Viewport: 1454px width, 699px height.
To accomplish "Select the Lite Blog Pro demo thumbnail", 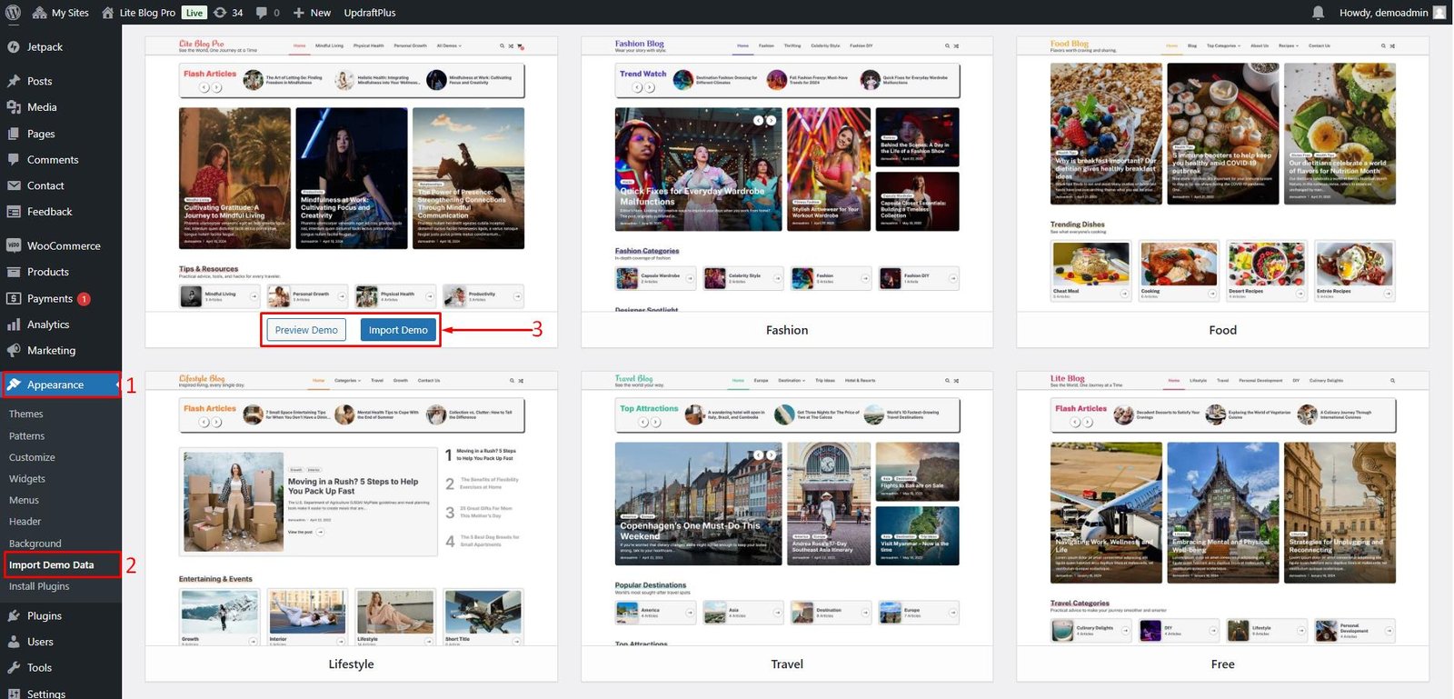I will [352, 174].
